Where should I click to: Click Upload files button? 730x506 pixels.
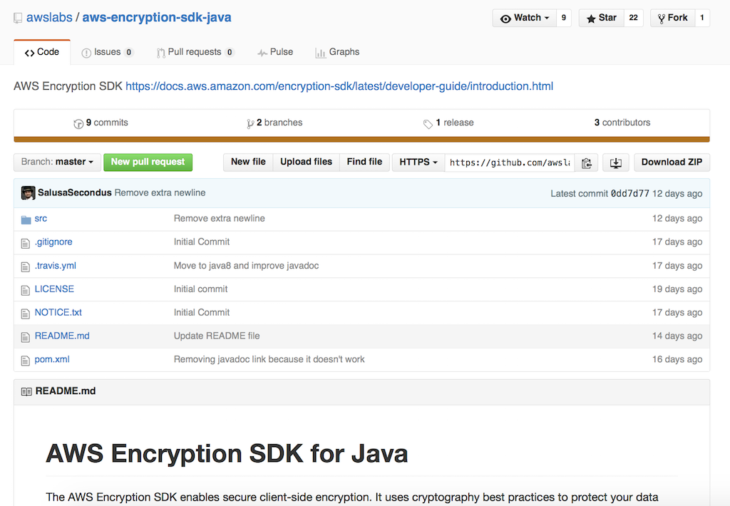pyautogui.click(x=307, y=162)
